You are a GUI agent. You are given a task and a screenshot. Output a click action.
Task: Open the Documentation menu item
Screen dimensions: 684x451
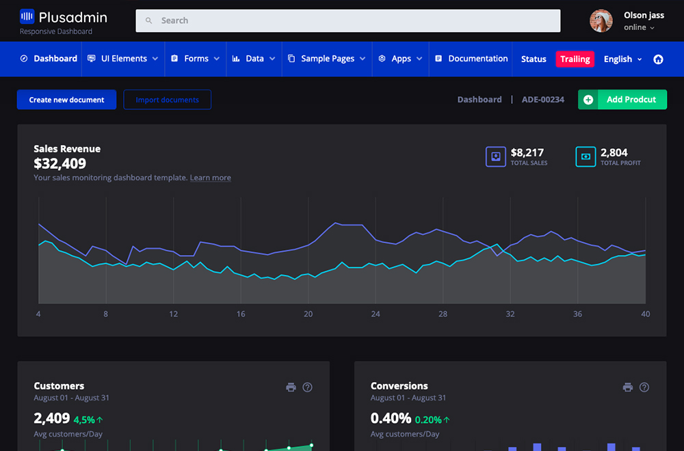471,59
